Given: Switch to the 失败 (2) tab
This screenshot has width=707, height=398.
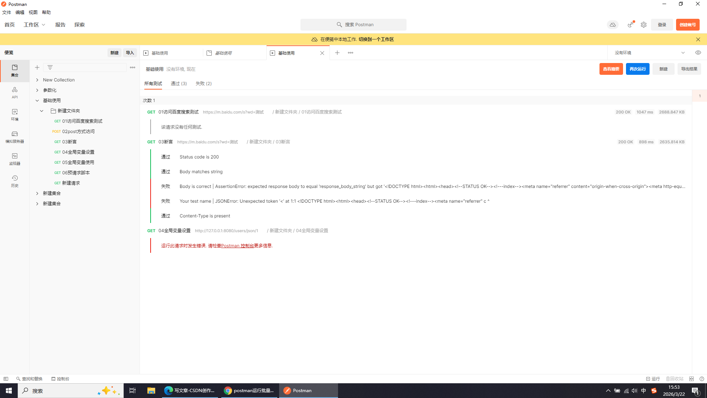Looking at the screenshot, I should coord(204,84).
